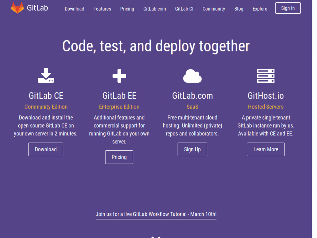
Task: Click the GitHost.io heading
Action: coord(266,96)
